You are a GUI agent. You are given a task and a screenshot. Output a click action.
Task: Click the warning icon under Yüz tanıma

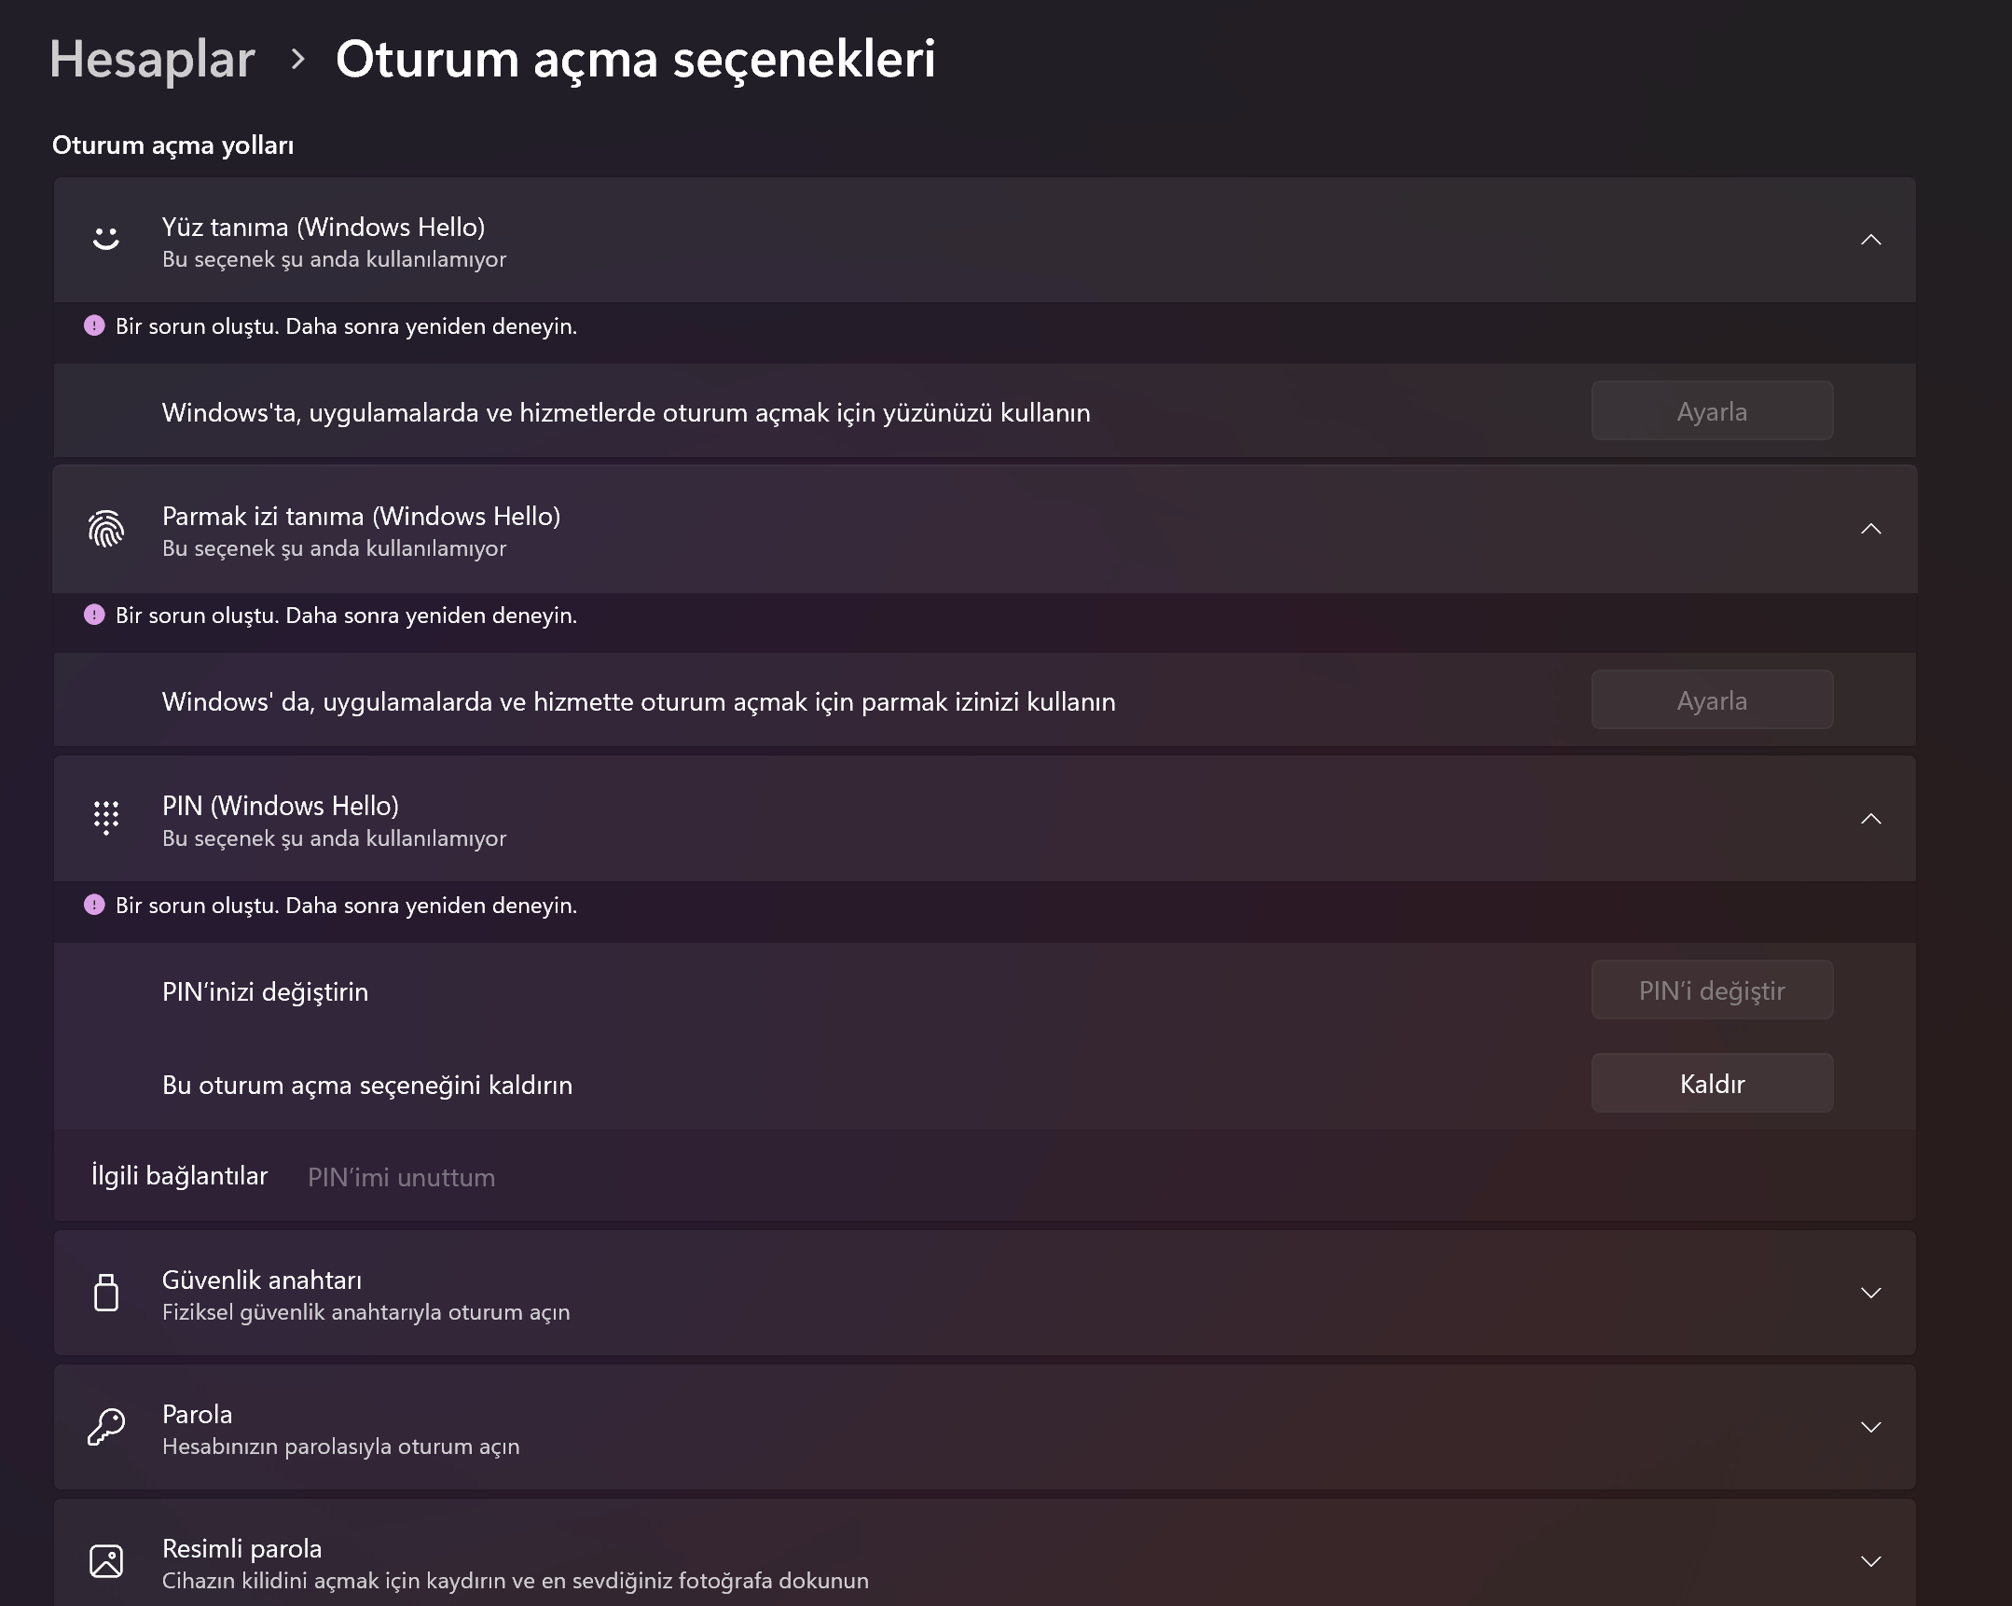94,325
